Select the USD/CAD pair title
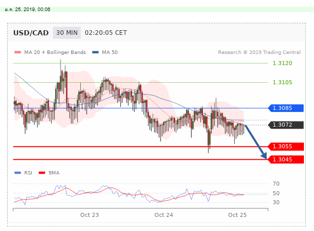Screen dimensions: 314x231 31,33
